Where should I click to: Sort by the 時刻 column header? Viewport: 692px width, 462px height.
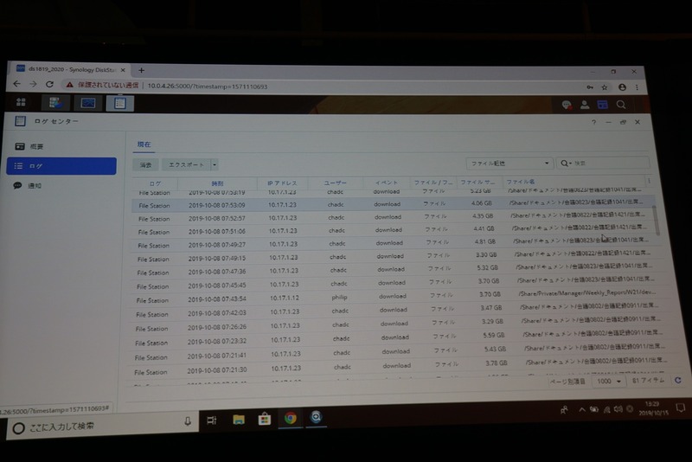pos(217,183)
